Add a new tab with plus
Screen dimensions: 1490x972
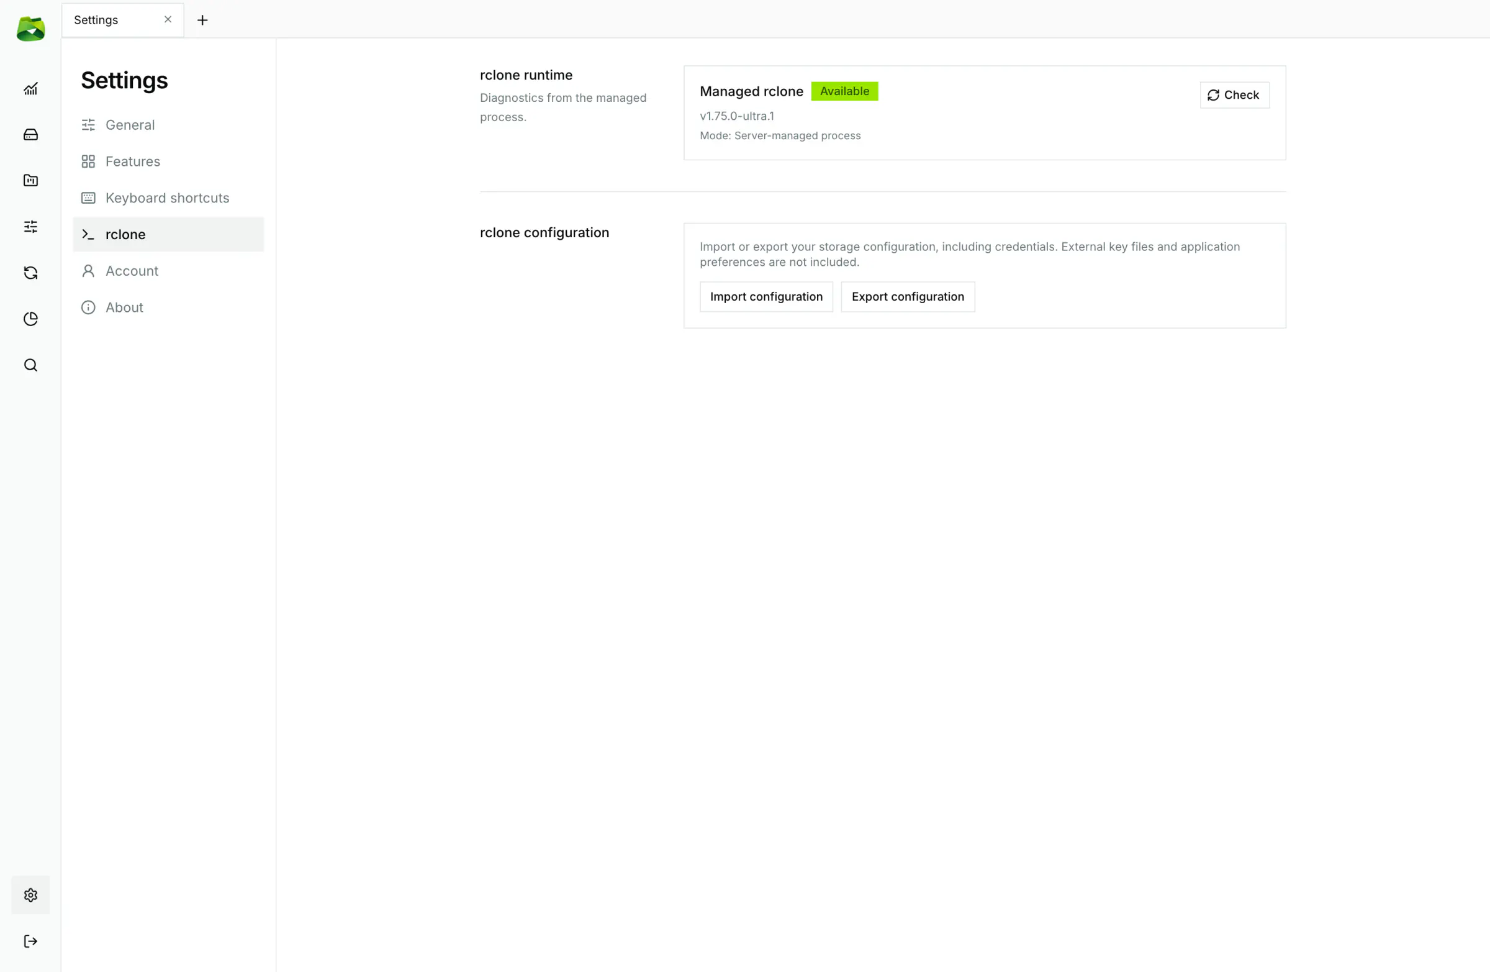coord(202,20)
